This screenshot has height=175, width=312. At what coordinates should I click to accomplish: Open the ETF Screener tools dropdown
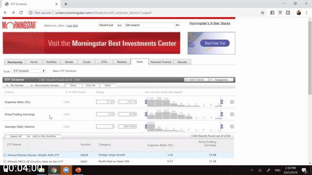(29, 71)
